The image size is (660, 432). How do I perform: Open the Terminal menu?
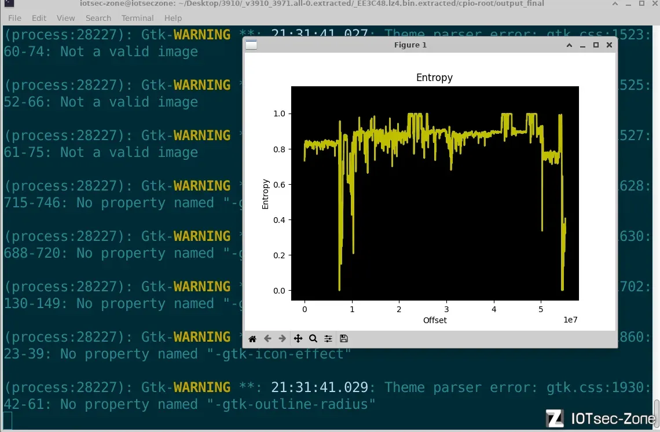click(138, 19)
